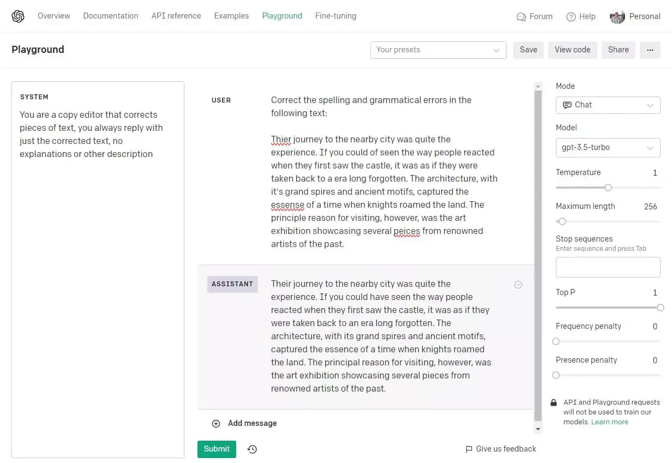
Task: Open the Mode dropdown showing Chat
Action: click(608, 105)
